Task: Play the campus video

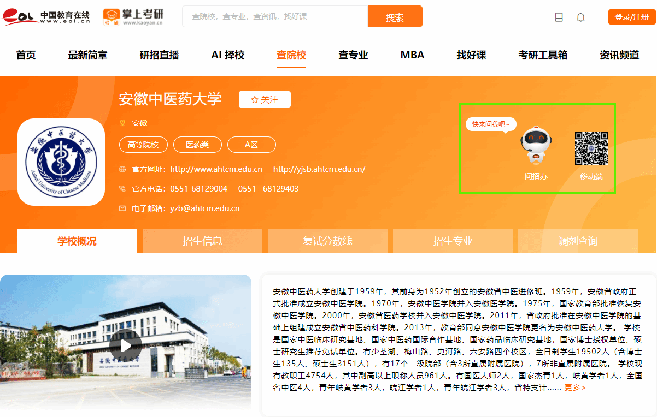Action: tap(125, 345)
